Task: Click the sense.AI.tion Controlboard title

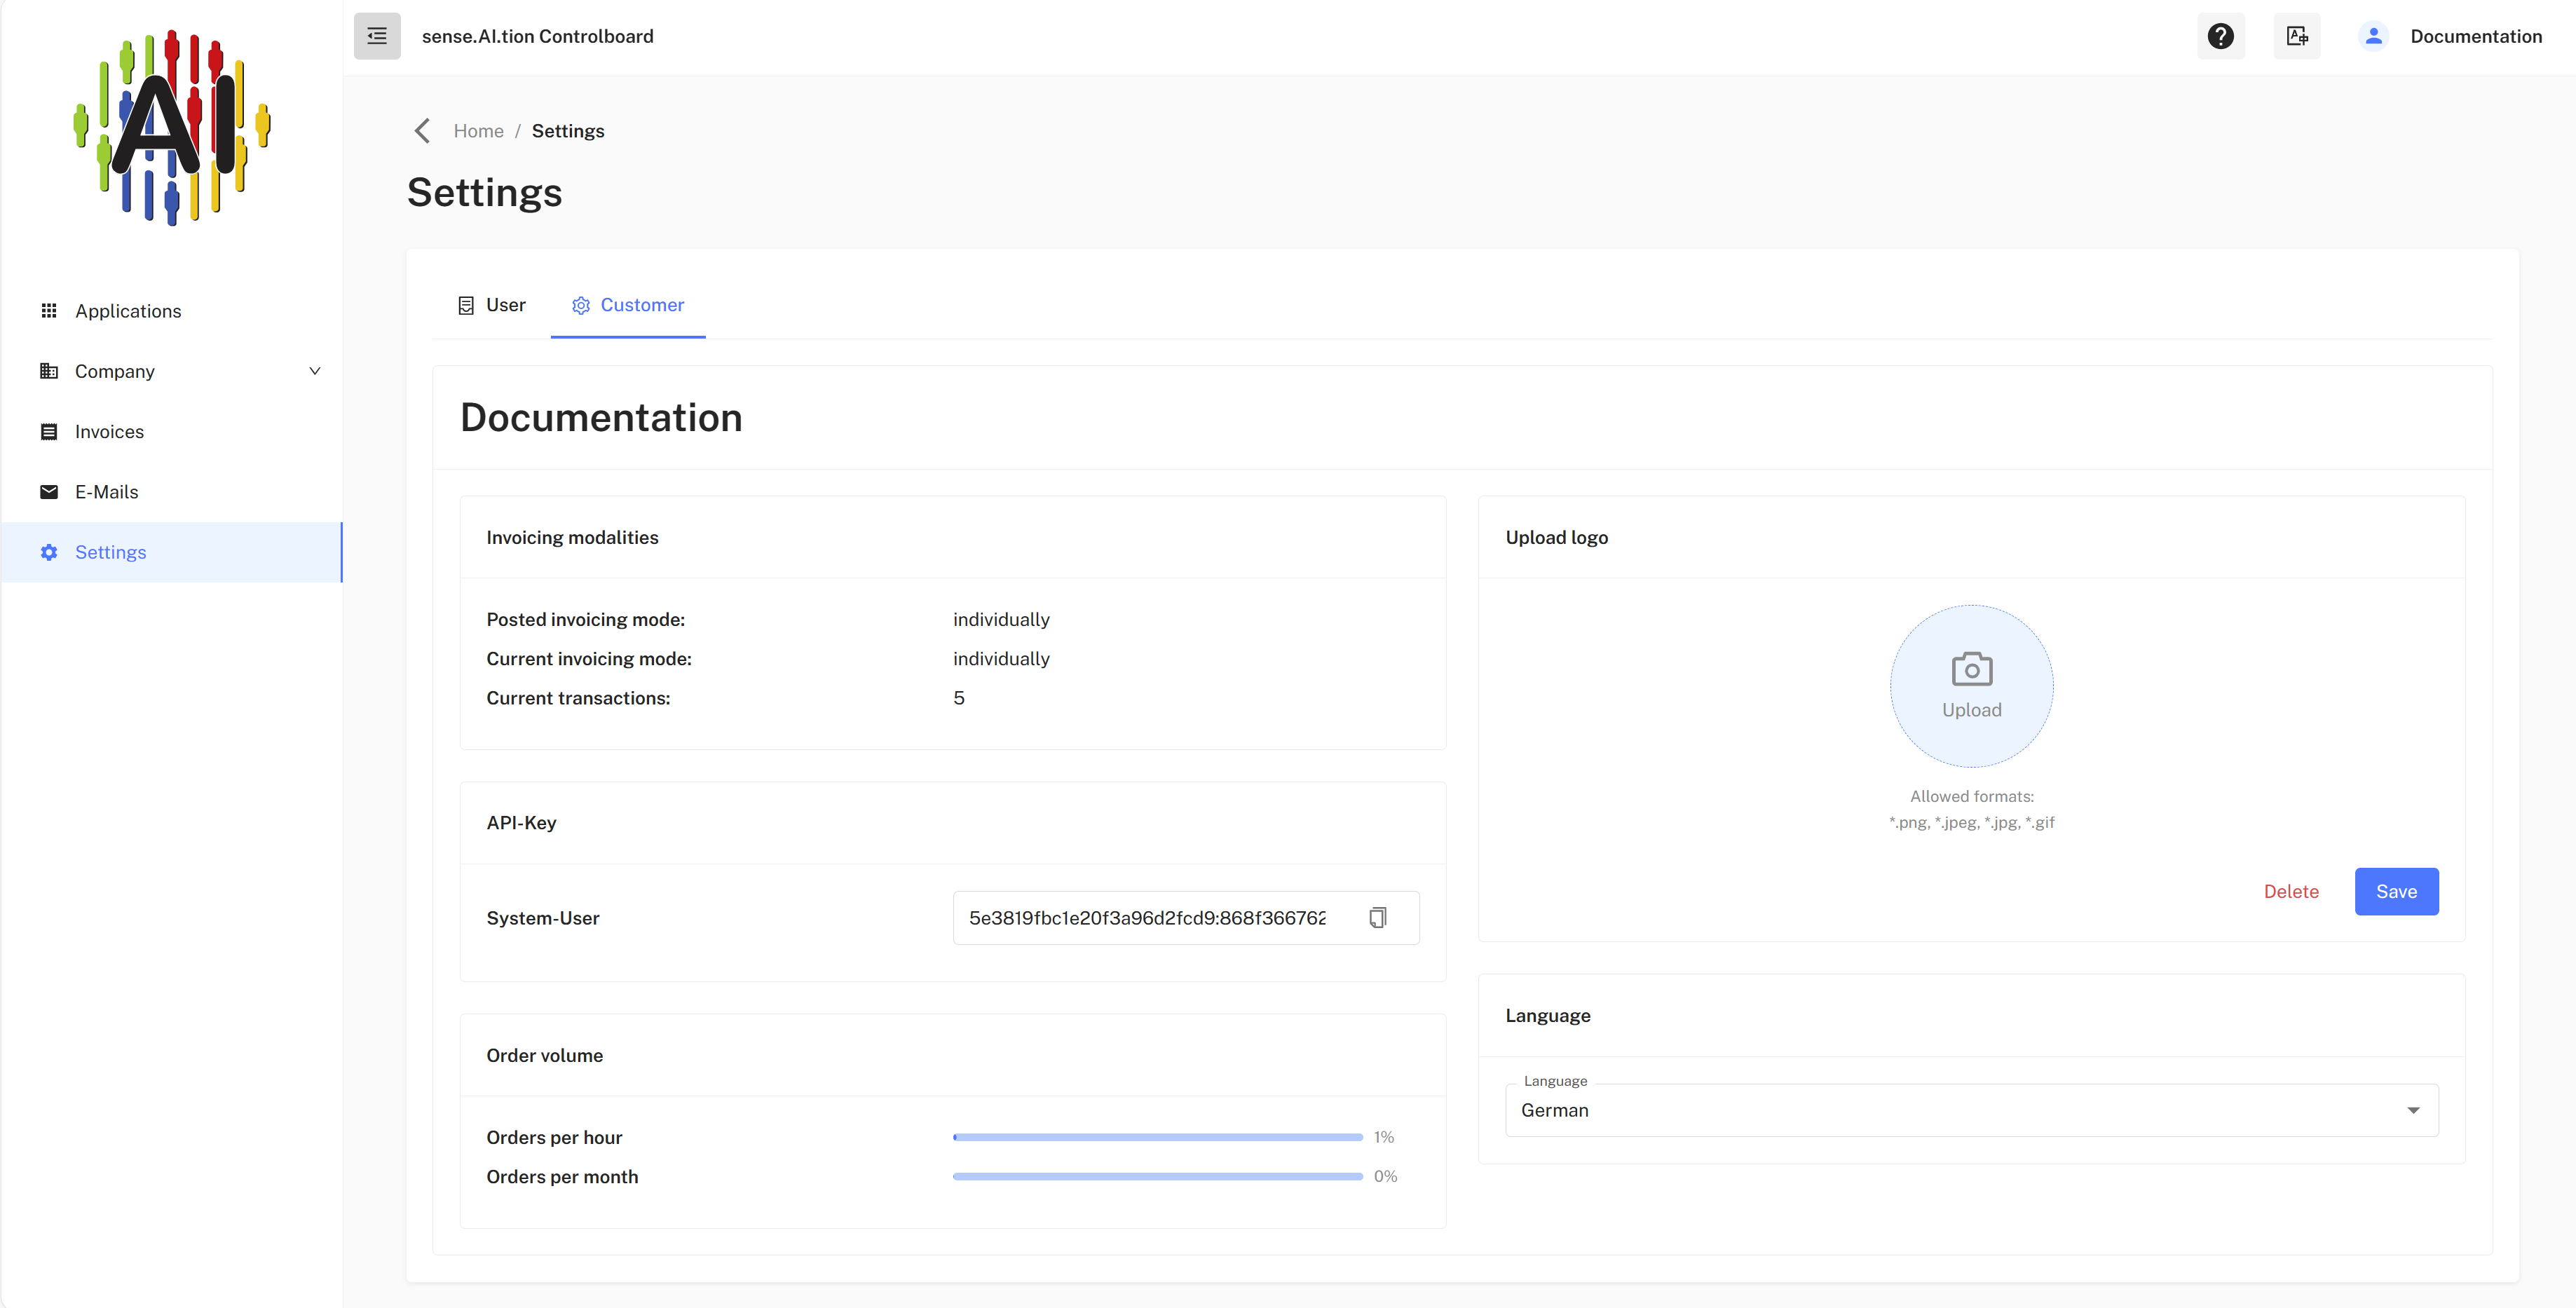Action: tap(538, 36)
